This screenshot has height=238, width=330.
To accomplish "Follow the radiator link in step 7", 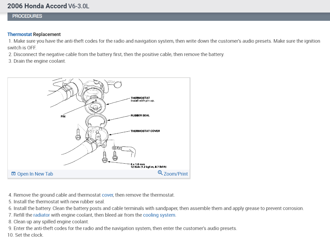I will pos(41,215).
